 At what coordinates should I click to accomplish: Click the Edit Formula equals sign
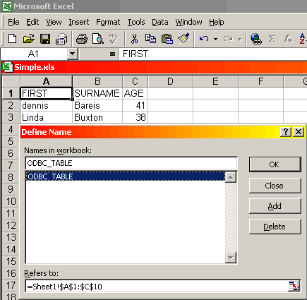[112, 54]
